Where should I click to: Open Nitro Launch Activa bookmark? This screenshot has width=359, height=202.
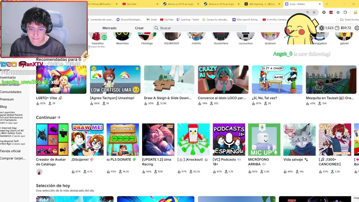coord(245,20)
